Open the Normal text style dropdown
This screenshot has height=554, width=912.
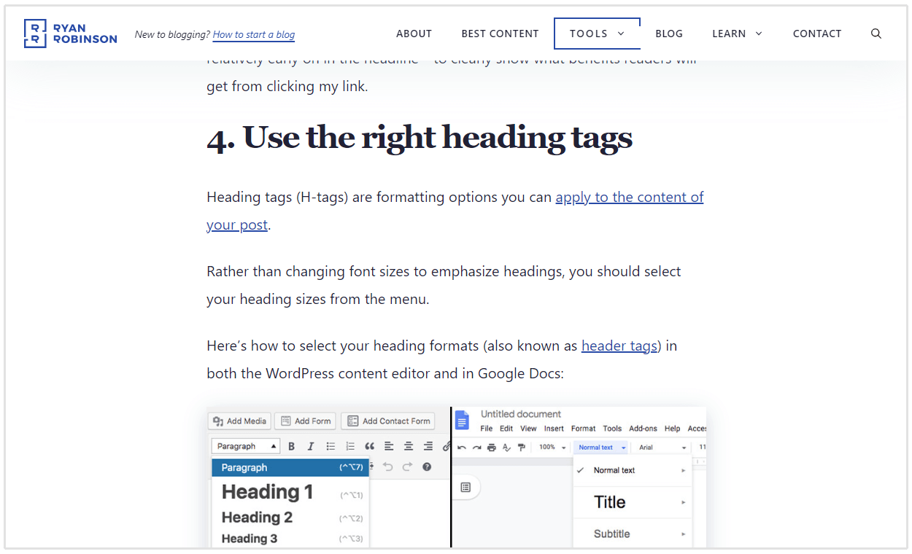tap(601, 447)
